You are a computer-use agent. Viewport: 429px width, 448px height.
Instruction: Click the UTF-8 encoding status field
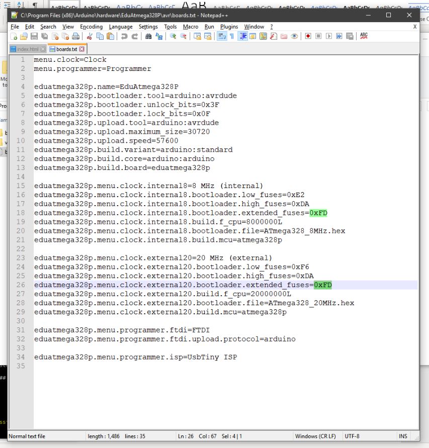click(x=352, y=436)
